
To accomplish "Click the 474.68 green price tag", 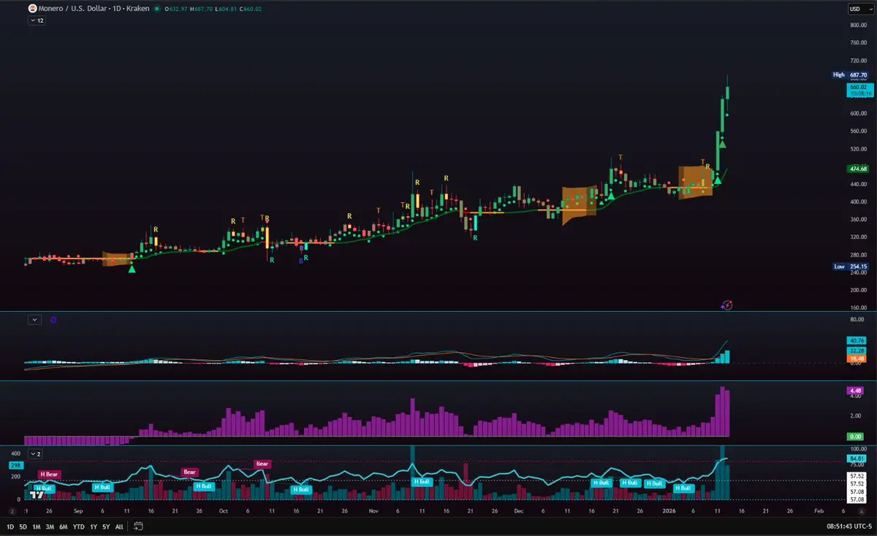I will tap(858, 169).
